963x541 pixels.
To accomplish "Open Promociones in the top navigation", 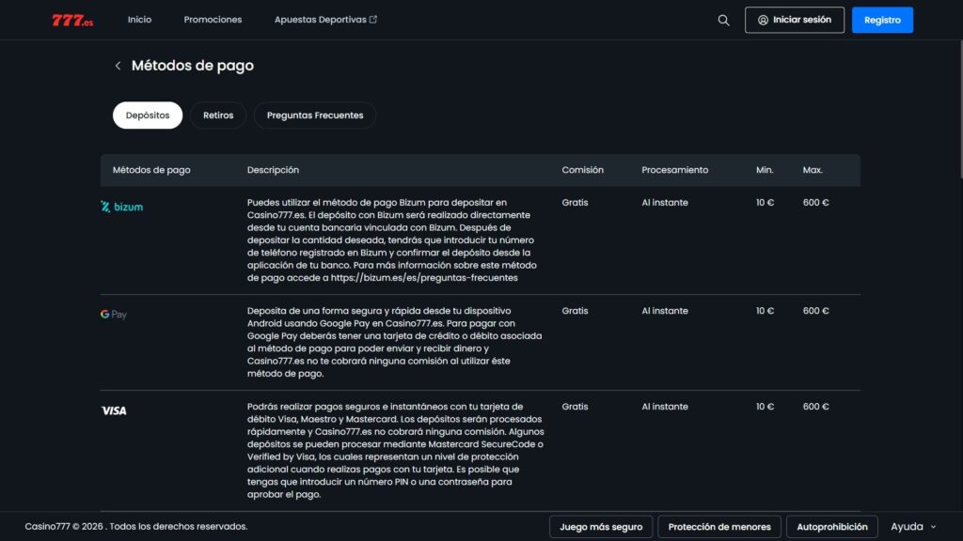I will point(213,20).
